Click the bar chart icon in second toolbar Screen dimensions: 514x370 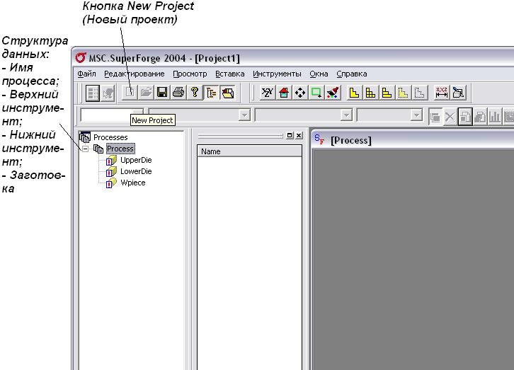click(x=495, y=117)
